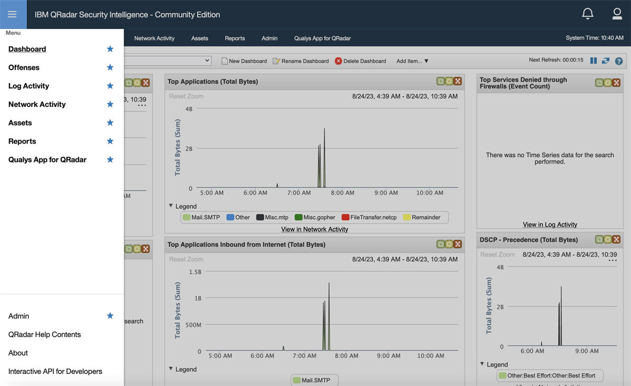
Task: Toggle favorite star next to Offenses
Action: (110, 67)
